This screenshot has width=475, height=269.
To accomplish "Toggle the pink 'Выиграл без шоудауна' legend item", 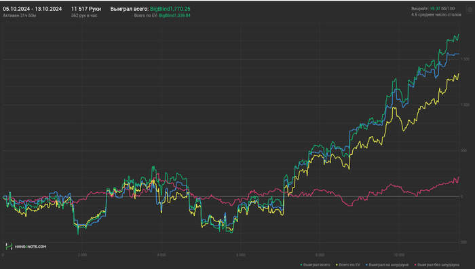I will pos(436,265).
